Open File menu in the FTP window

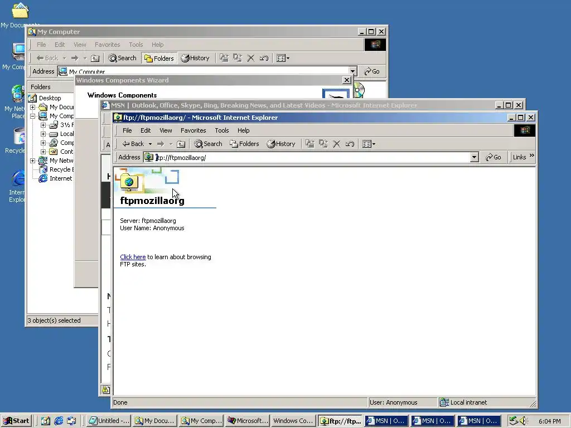tap(127, 130)
